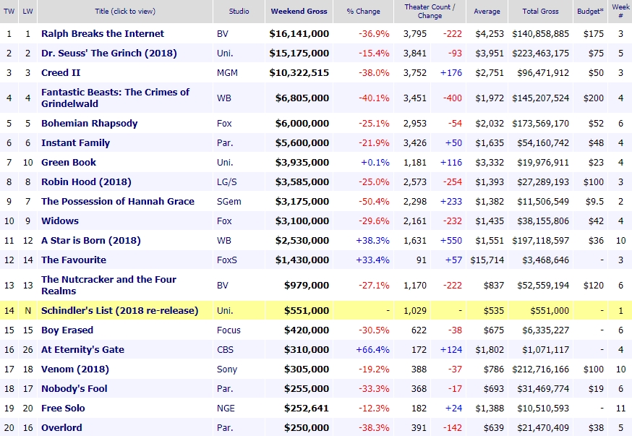
Task: Open the Bohemian Rhapsody title link
Action: (89, 124)
